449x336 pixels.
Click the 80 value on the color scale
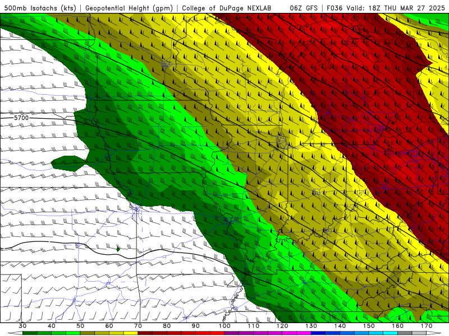click(x=167, y=326)
